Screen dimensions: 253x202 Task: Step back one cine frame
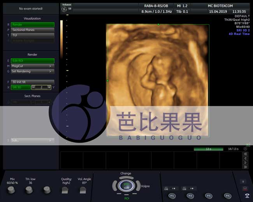246,158
